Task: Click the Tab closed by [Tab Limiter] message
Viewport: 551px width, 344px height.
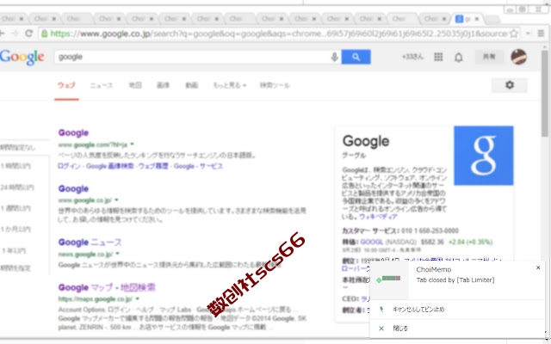Action: coord(455,279)
